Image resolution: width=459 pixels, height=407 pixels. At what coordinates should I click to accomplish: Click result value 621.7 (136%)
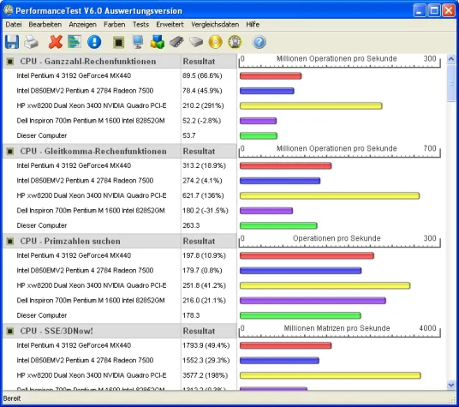(203, 195)
